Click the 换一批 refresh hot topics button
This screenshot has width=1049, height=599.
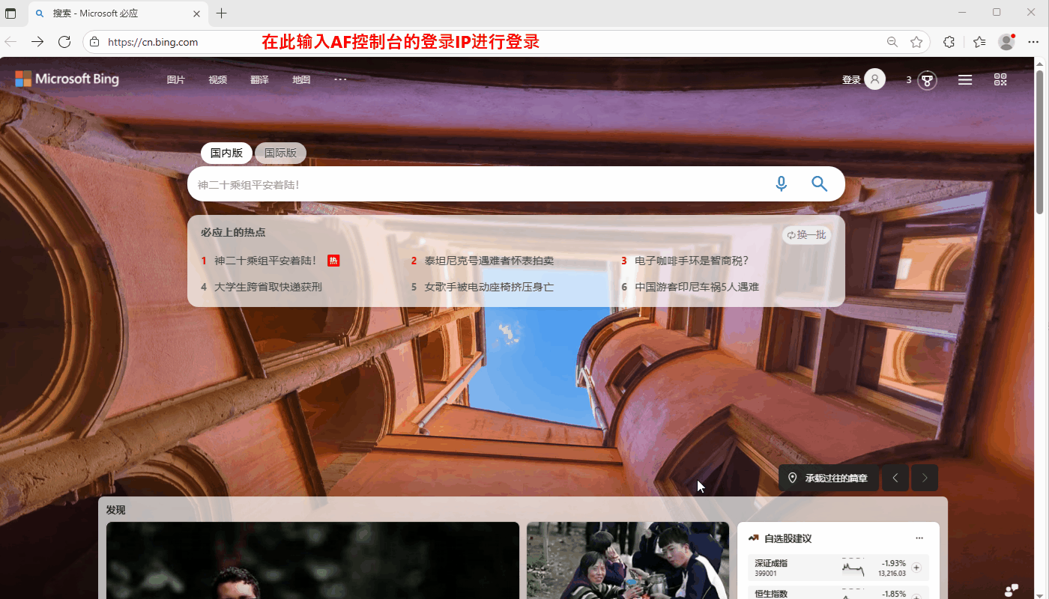coord(806,235)
